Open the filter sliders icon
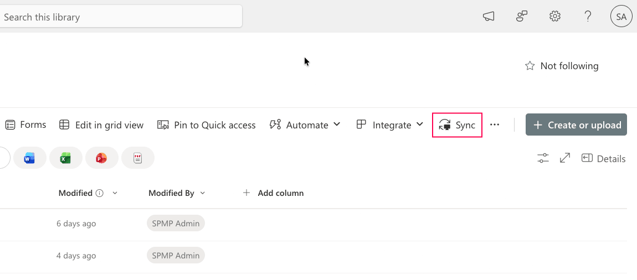The image size is (637, 280). point(543,159)
